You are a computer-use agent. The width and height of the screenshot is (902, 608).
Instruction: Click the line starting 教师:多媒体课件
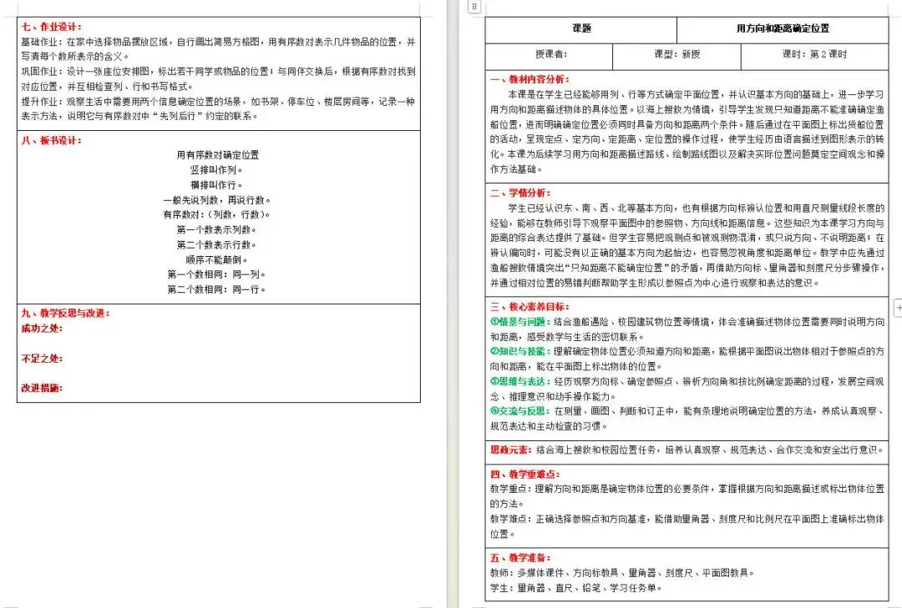622,572
